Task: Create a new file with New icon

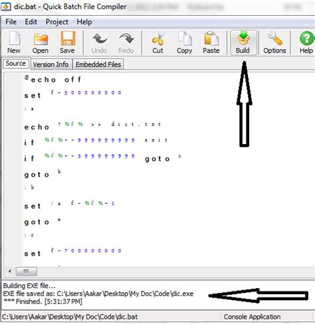Action: 14,42
